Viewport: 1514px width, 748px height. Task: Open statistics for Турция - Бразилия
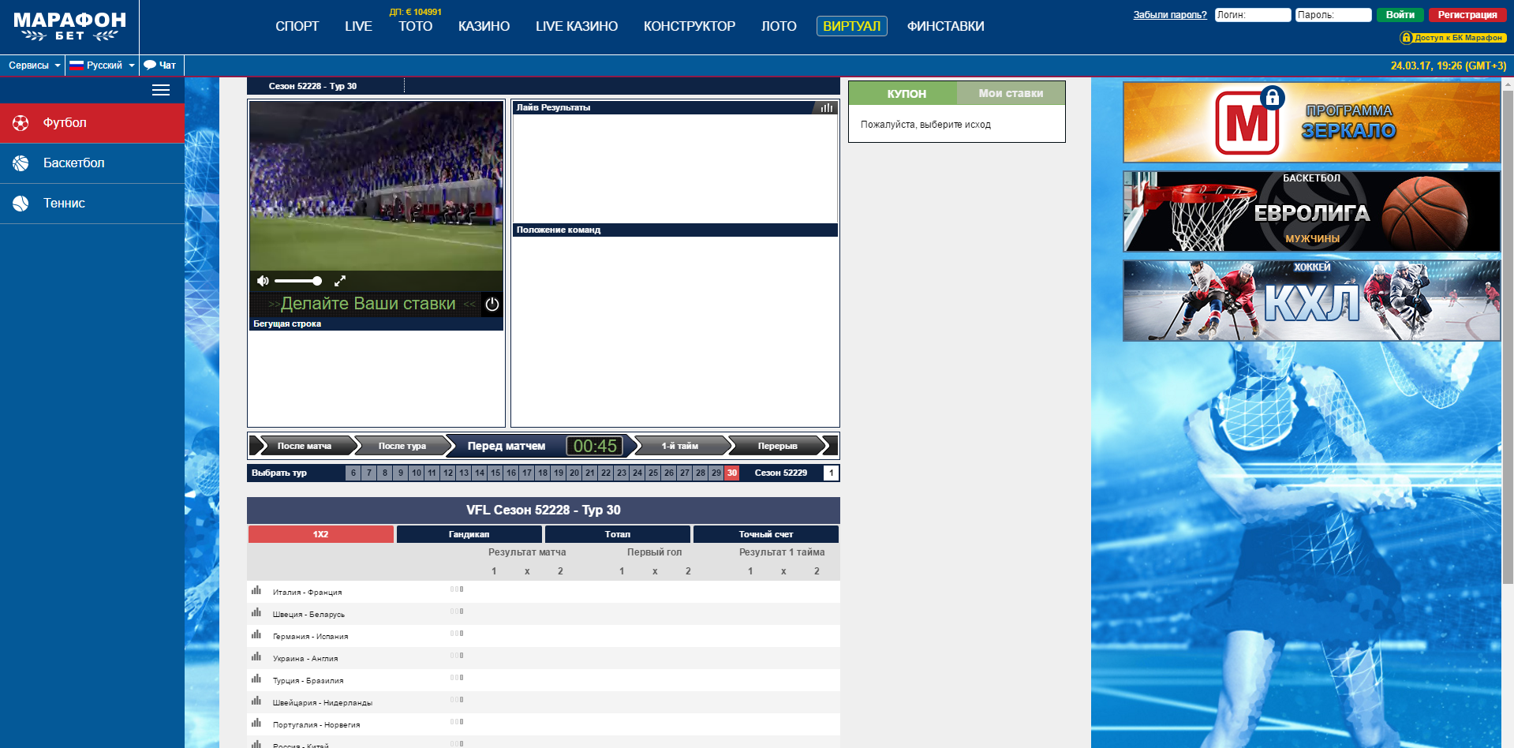point(256,679)
